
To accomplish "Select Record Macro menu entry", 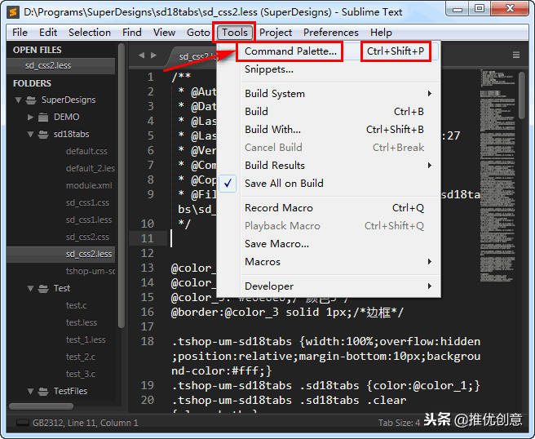I will pos(329,208).
